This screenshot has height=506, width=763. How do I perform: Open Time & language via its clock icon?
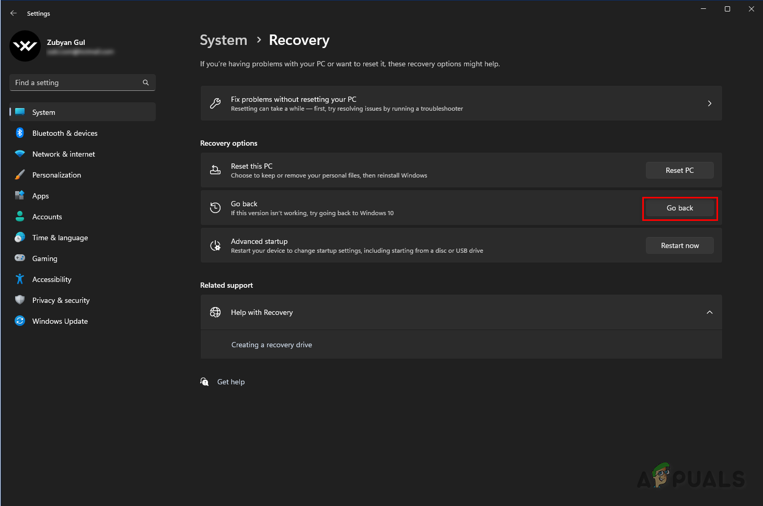[20, 238]
